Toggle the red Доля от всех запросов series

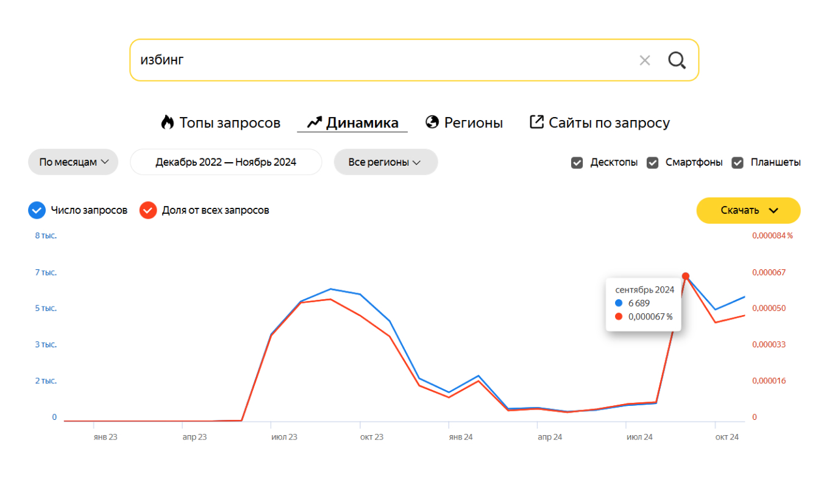click(148, 210)
